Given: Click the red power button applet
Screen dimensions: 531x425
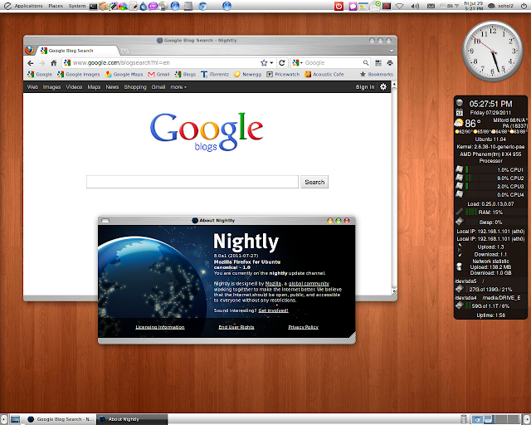Looking at the screenshot, I should tap(339, 6).
